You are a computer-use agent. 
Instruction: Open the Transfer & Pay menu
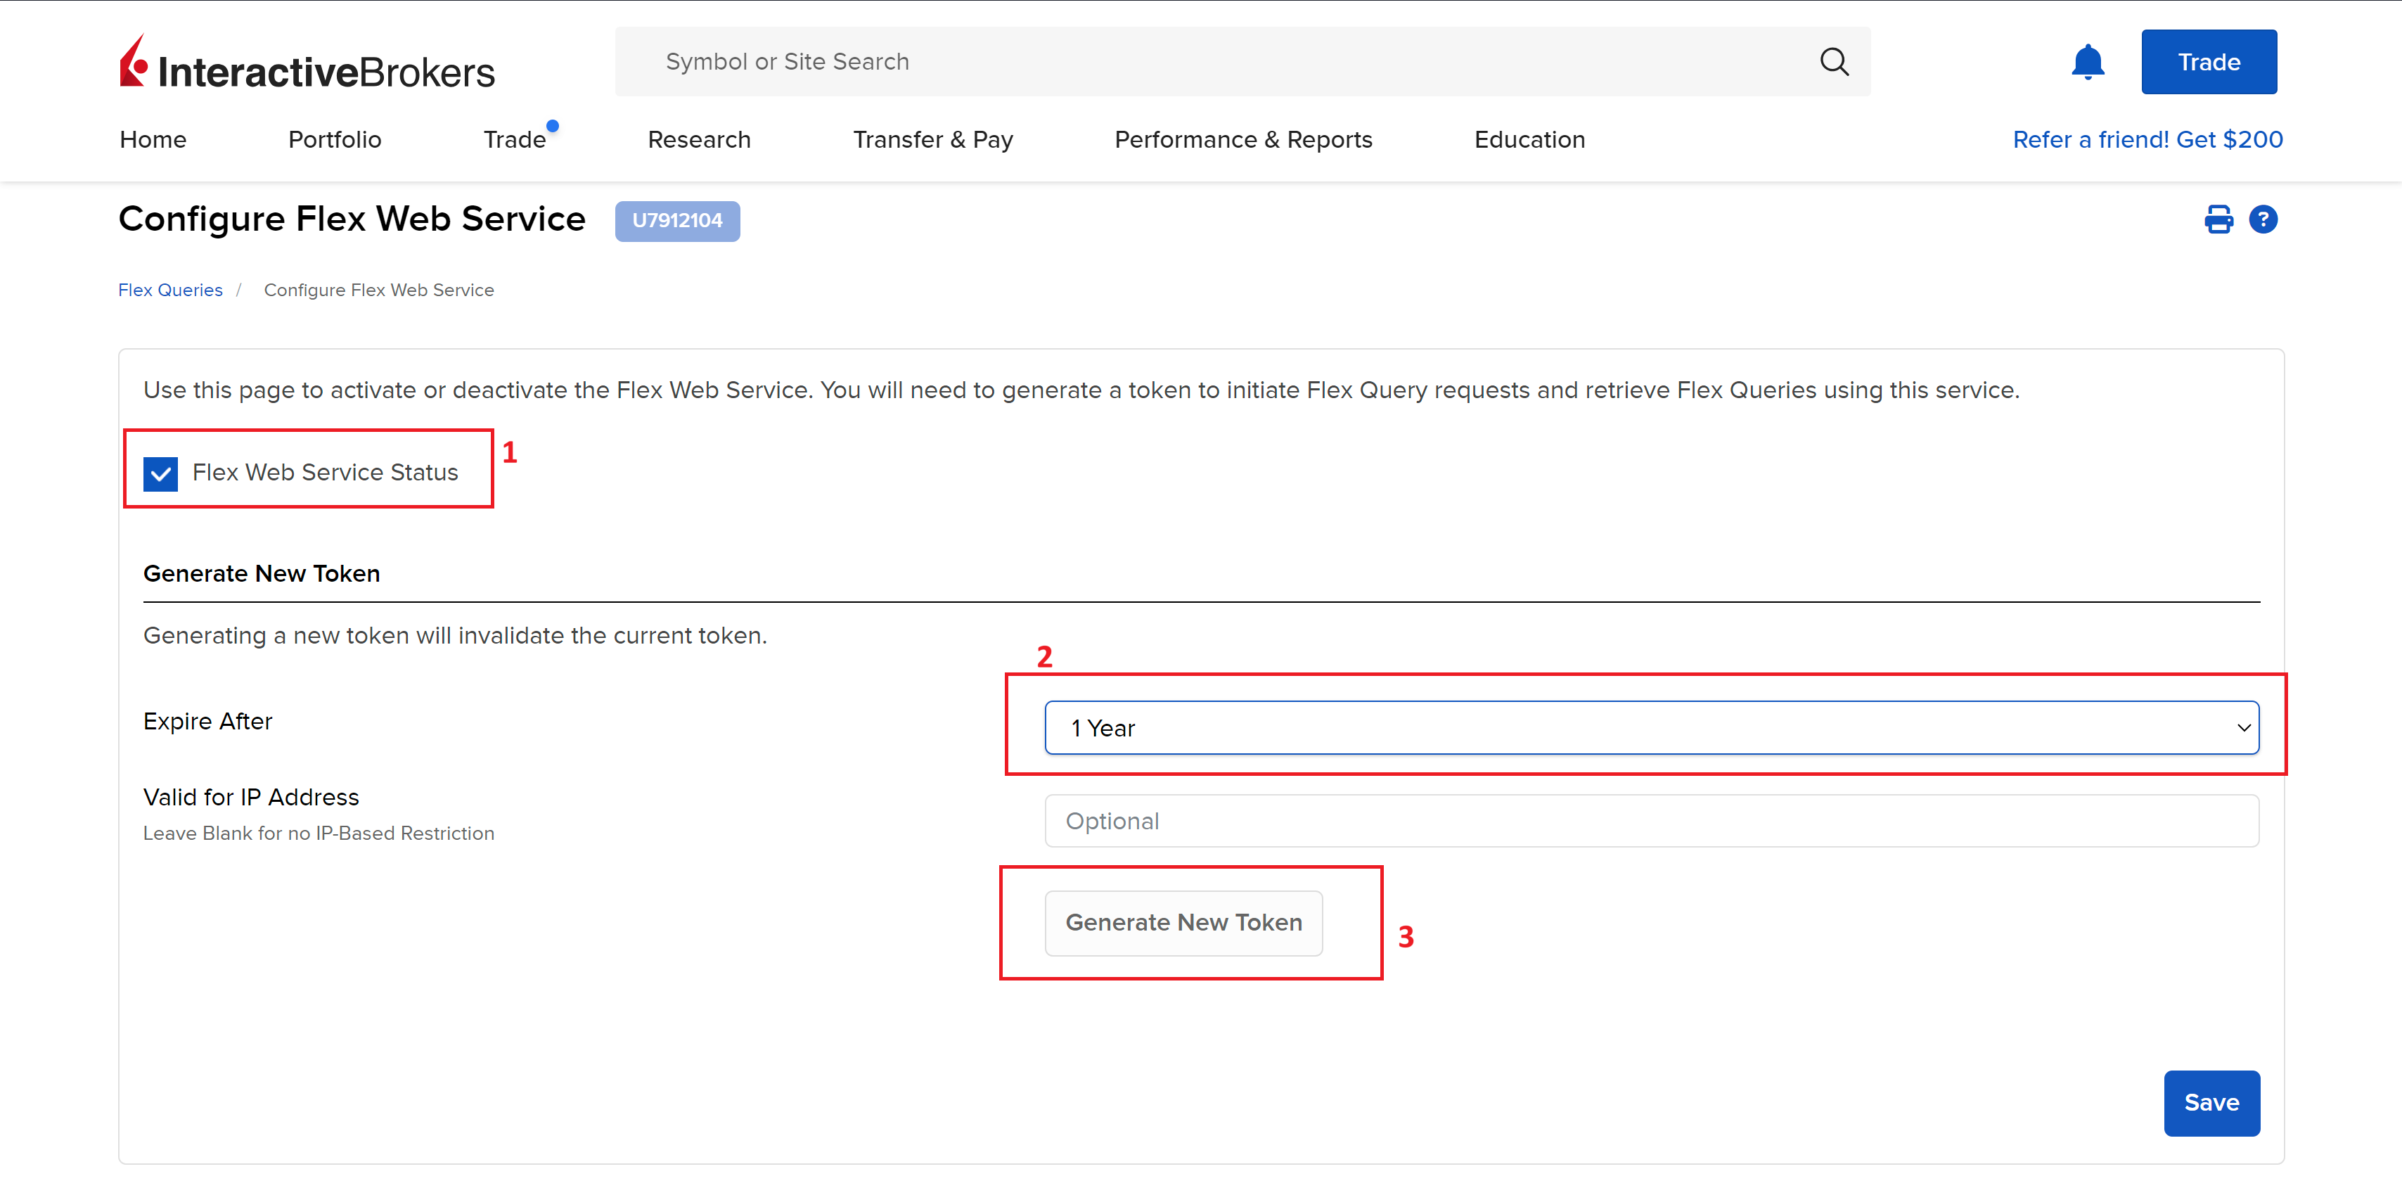click(x=932, y=140)
